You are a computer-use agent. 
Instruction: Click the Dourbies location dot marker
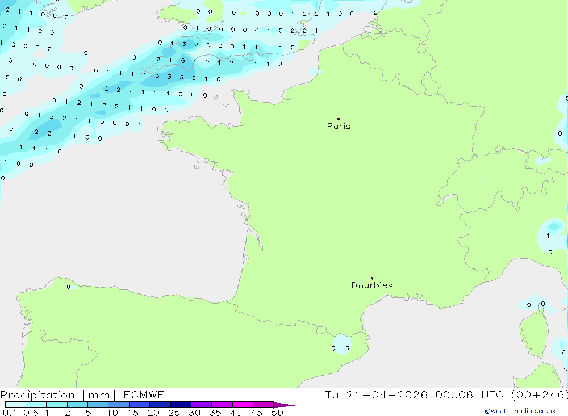click(372, 278)
